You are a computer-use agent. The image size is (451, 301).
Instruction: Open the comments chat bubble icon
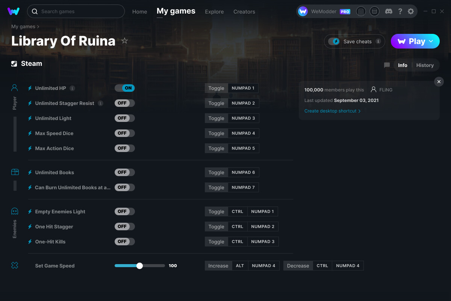[387, 65]
